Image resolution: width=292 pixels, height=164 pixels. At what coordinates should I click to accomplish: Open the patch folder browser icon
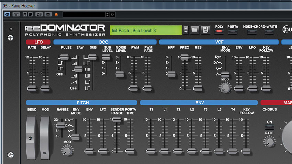tap(194, 30)
